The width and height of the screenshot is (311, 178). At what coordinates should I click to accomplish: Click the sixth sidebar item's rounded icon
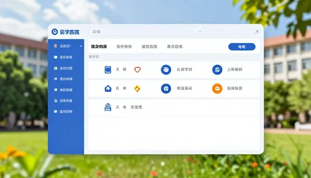[55, 101]
